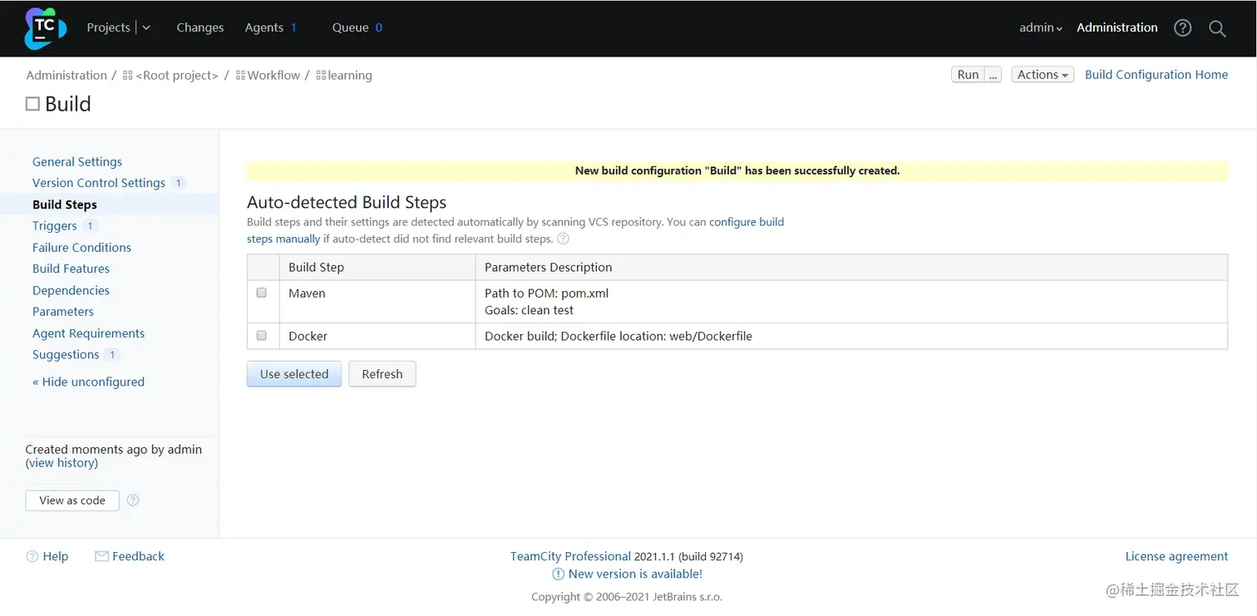Open the Actions dropdown menu
Screen dimensions: 1257x616
coord(1043,75)
